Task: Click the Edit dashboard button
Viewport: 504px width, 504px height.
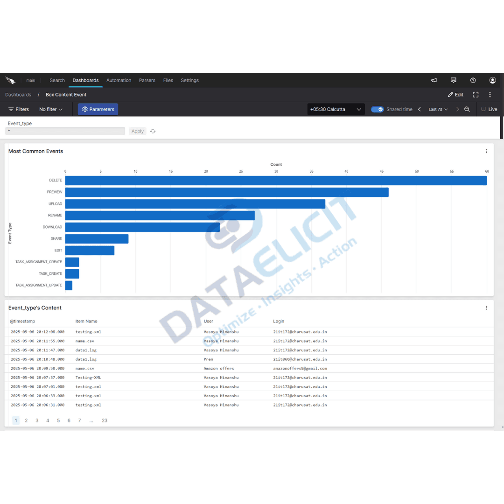Action: (x=455, y=94)
